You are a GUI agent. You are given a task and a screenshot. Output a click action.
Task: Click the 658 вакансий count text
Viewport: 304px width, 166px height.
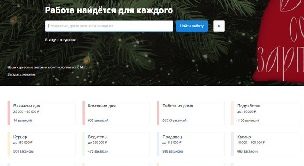(x=98, y=120)
